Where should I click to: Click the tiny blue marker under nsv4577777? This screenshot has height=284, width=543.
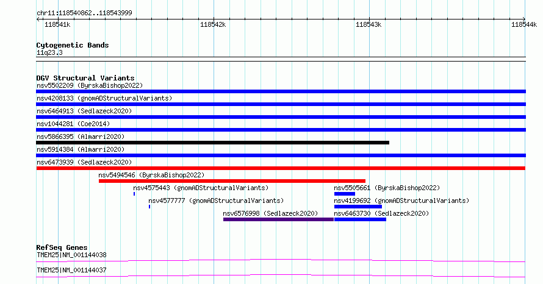[x=149, y=207]
